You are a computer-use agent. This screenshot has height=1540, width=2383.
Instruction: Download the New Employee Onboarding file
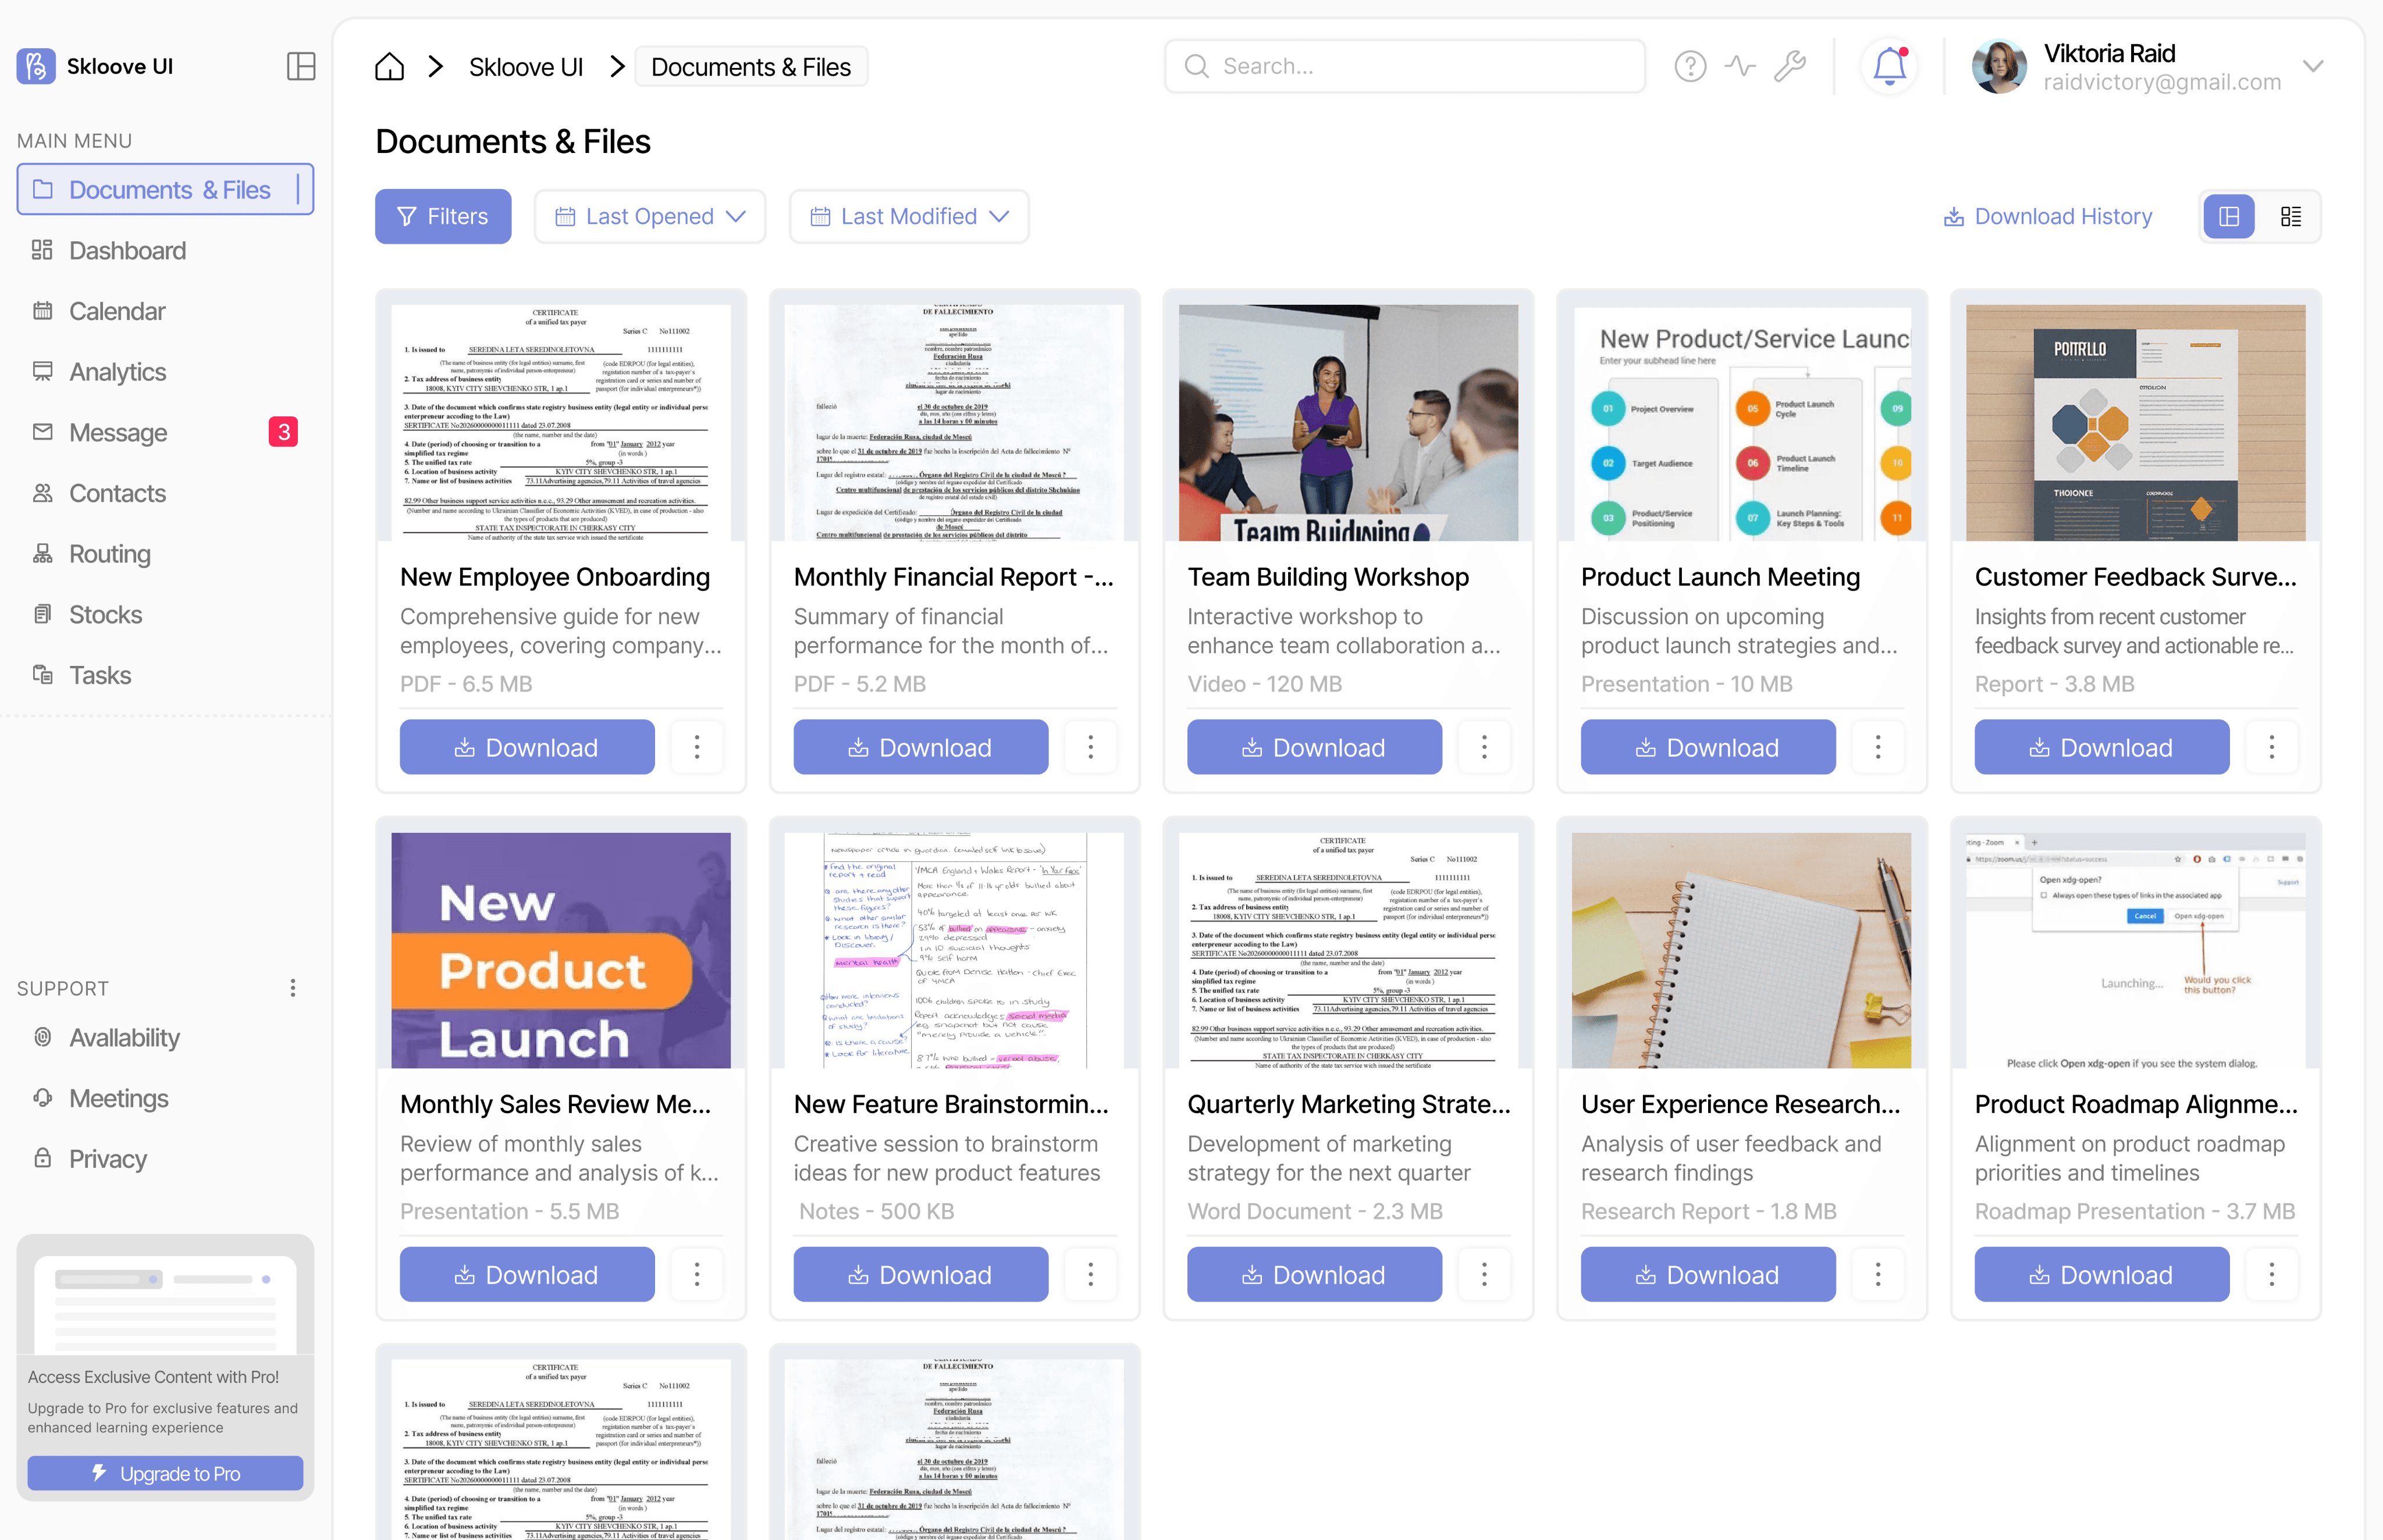tap(526, 747)
